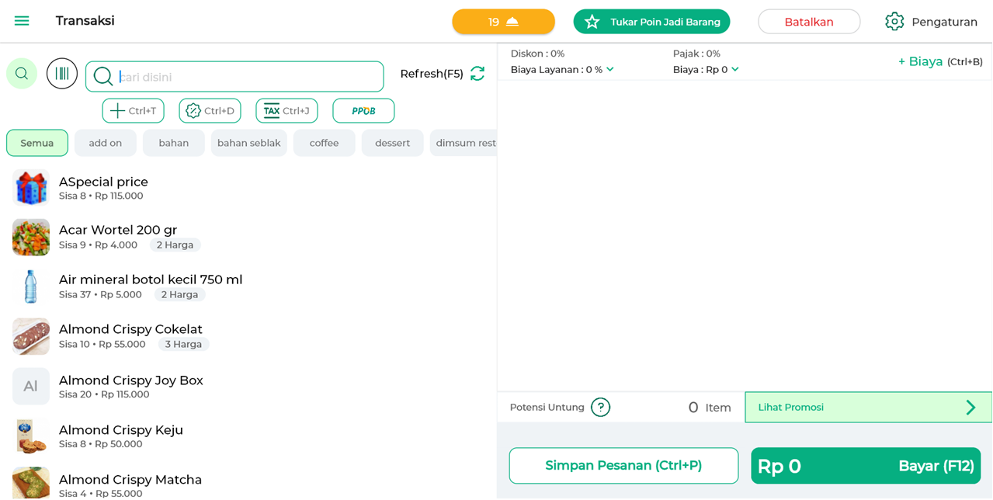The image size is (993, 500).
Task: Open the Pengaturan gear settings
Action: pyautogui.click(x=894, y=22)
